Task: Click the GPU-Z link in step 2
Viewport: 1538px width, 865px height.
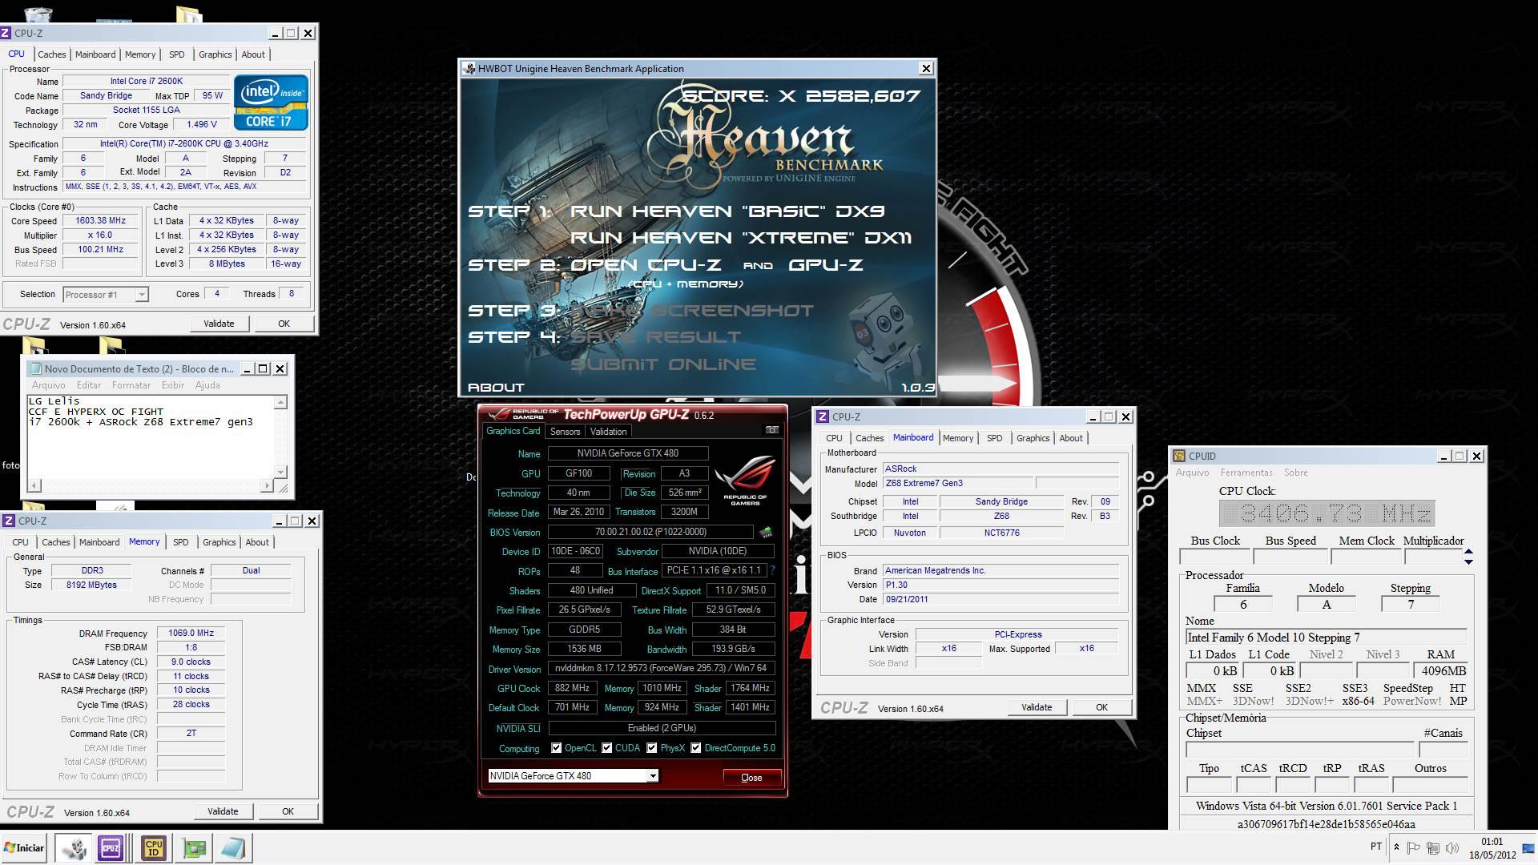Action: tap(825, 265)
